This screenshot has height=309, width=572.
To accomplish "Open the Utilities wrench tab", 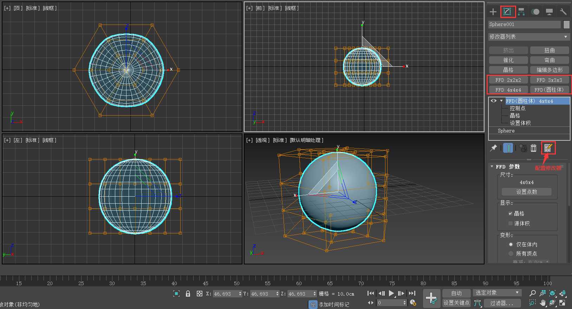I will pyautogui.click(x=563, y=12).
